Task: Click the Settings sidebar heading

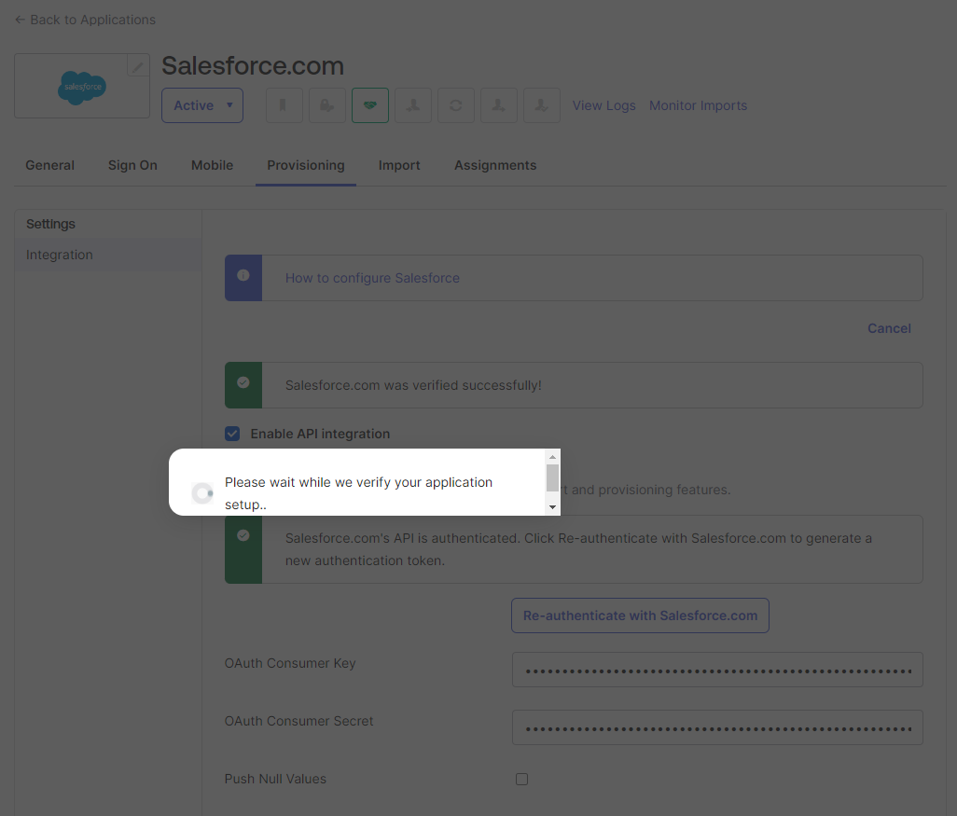Action: coord(50,224)
